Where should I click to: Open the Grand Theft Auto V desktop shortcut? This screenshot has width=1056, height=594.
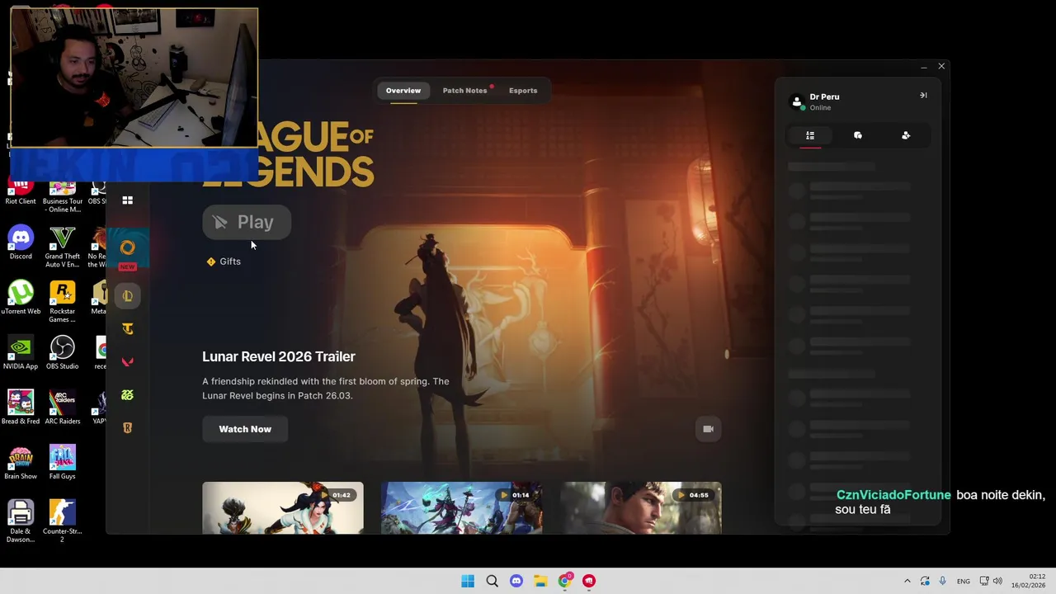click(x=62, y=247)
